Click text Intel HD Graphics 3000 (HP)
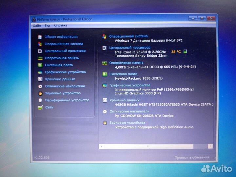 138,93
